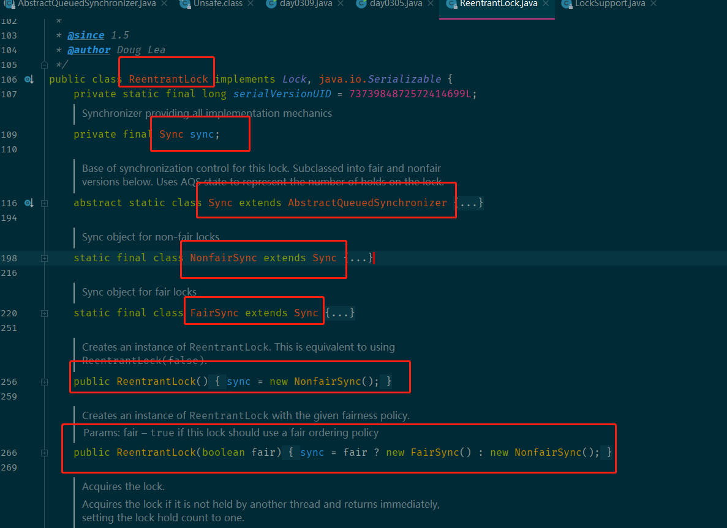
Task: Switch to the AbstractQueuedSynchronizer.java tab
Action: pyautogui.click(x=87, y=4)
